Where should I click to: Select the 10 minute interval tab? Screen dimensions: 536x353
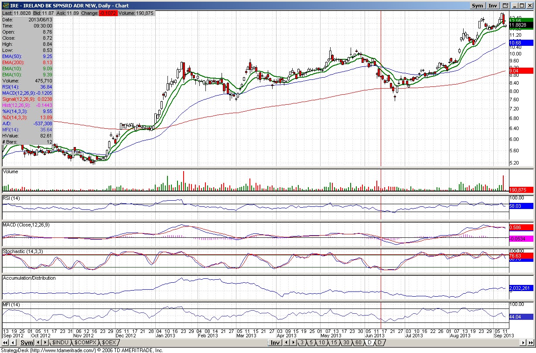point(322,343)
